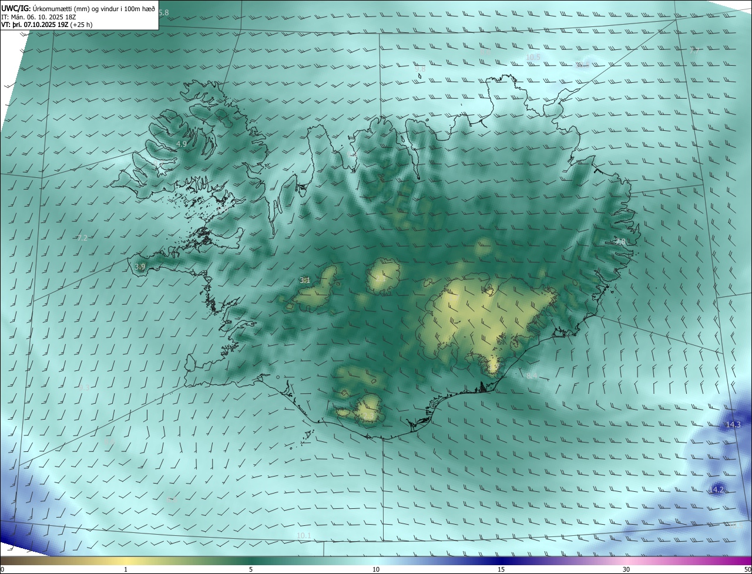Screen dimensions: 752x574
Task: Select the 3.1 value in west Iceland
Action: click(x=305, y=281)
